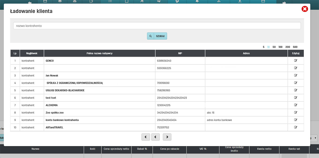This screenshot has width=319, height=158.
Task: Click the edit icon for GENCO row
Action: (x=296, y=61)
